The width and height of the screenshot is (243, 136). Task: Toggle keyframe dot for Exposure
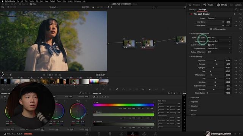point(236,60)
